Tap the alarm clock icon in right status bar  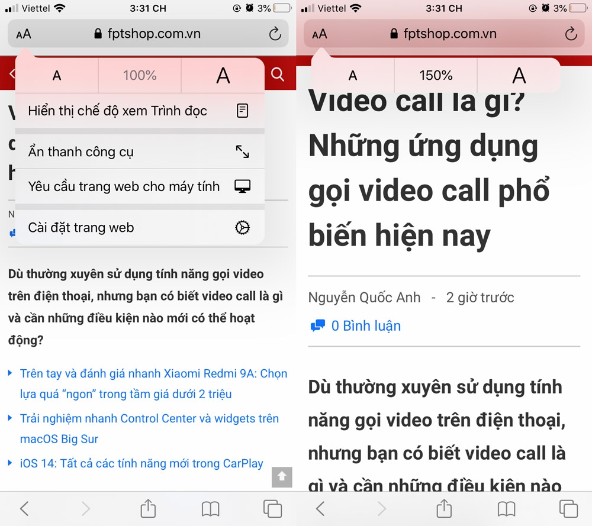546,8
